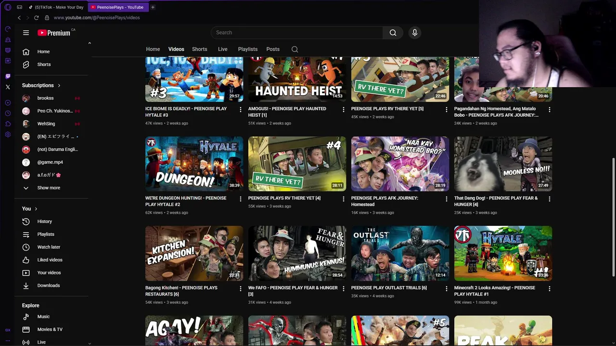Play Kitchen Expansion video thumbnail
Screen dimensions: 616x346
(x=194, y=253)
